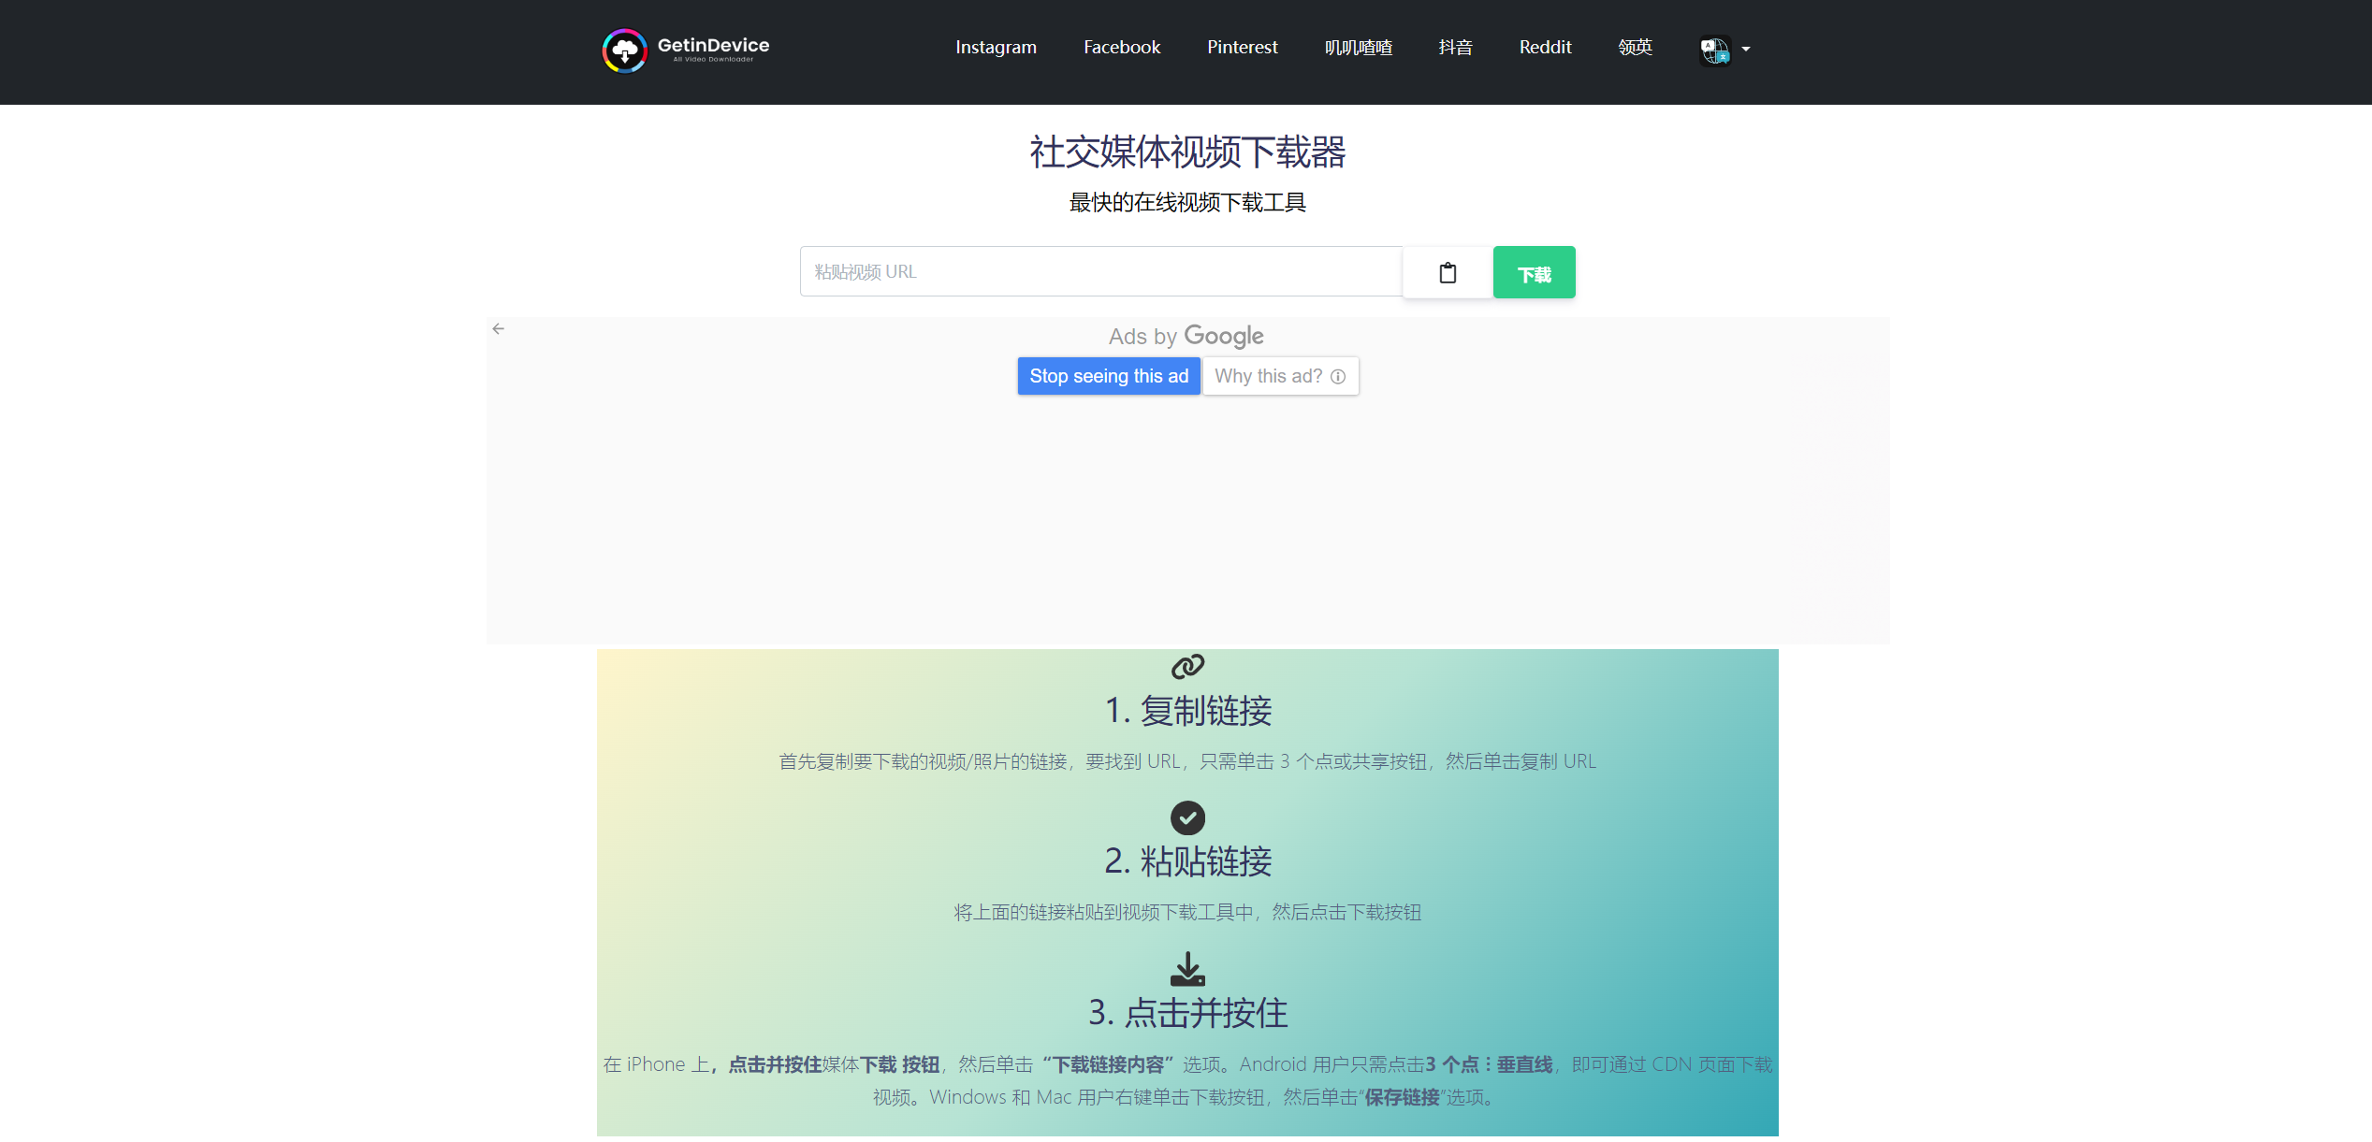
Task: Open the 叽叽喳喳 downloader page
Action: pos(1359,48)
